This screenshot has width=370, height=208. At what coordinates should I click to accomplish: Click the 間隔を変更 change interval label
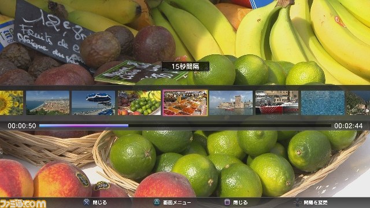[316, 202]
